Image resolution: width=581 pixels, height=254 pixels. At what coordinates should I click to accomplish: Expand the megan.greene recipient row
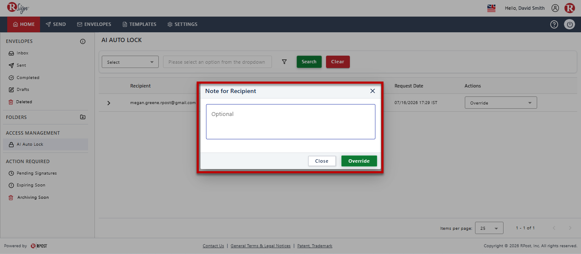click(x=109, y=103)
